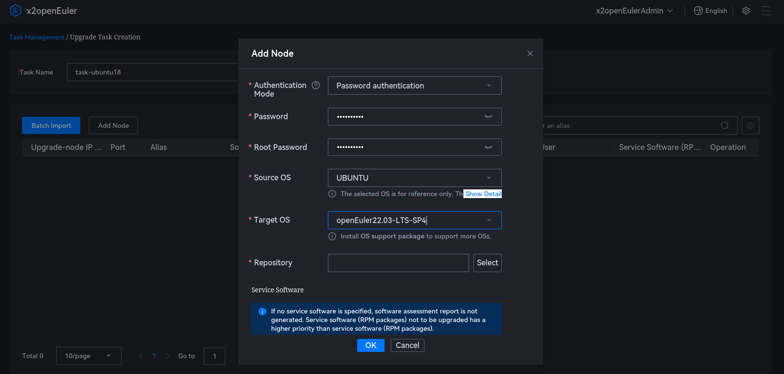Image resolution: width=784 pixels, height=374 pixels.
Task: Open the hamburger menu in top-right
Action: click(766, 11)
